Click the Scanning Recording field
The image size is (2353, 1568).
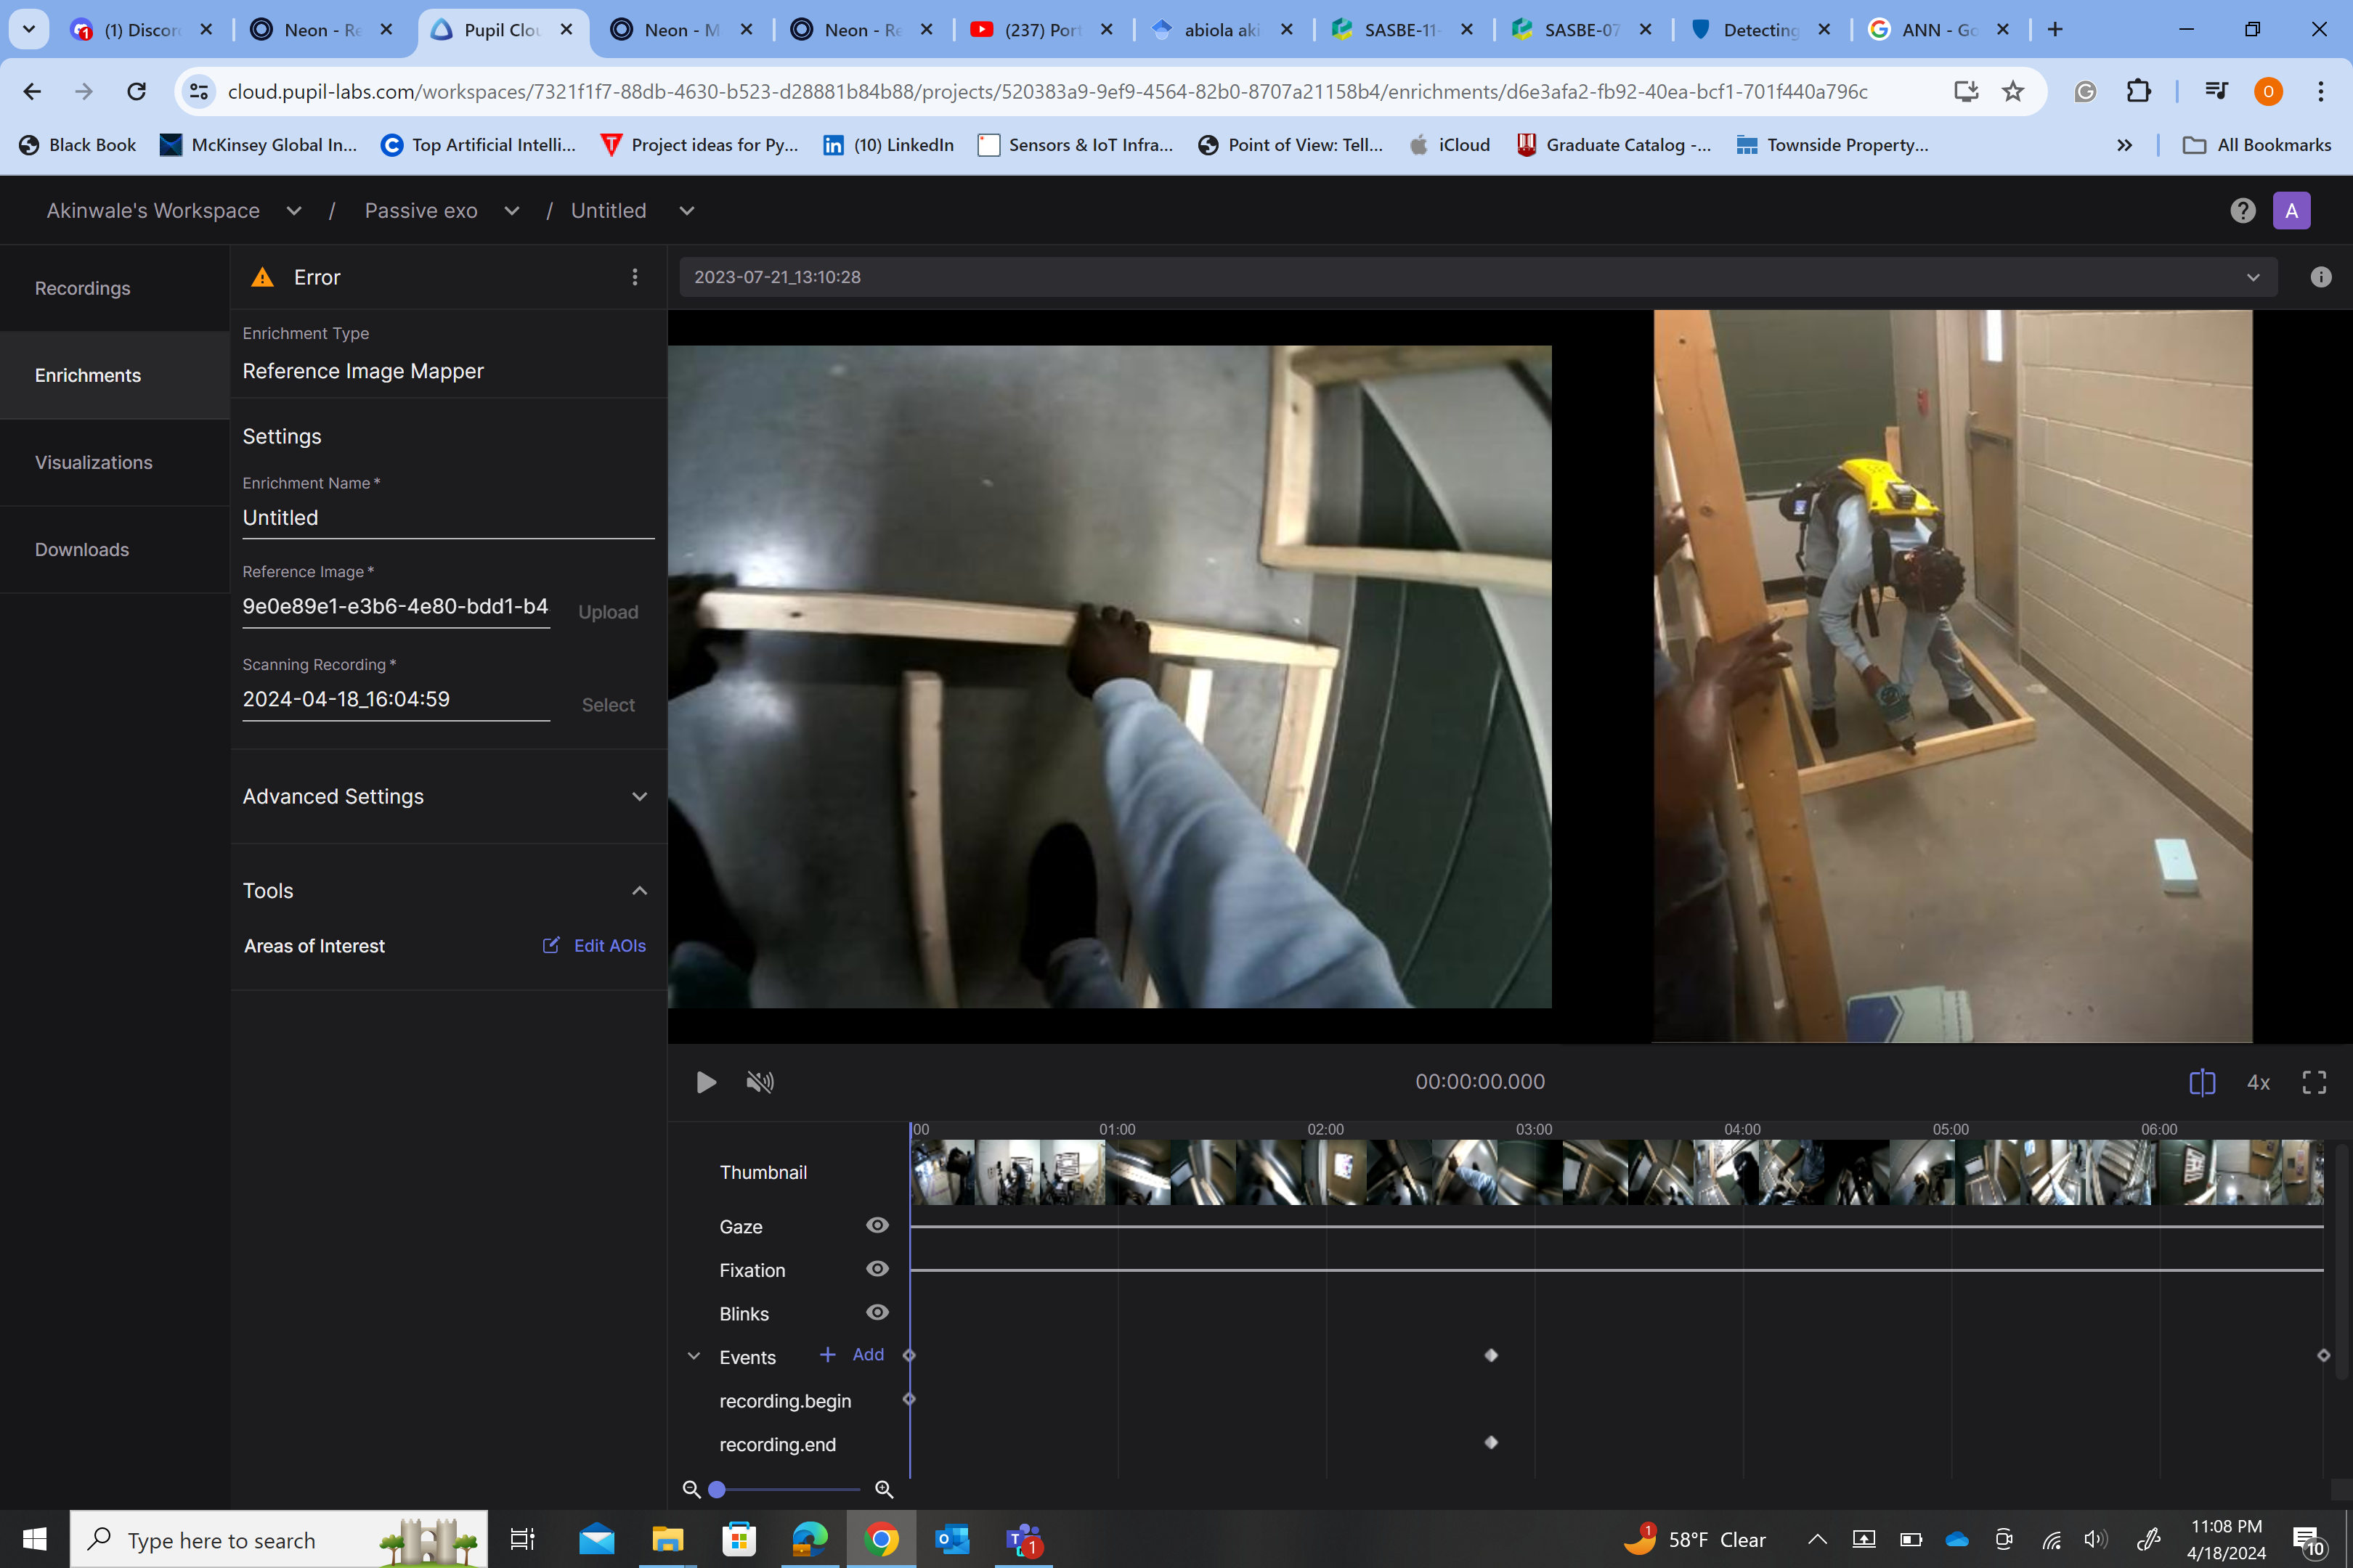(x=395, y=700)
